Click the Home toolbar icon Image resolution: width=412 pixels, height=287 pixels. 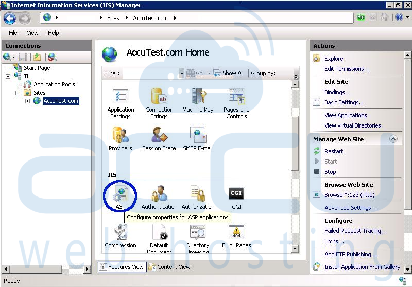tap(384, 17)
